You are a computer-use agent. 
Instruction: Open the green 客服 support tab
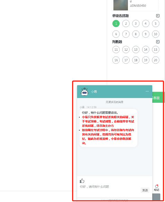158,98
